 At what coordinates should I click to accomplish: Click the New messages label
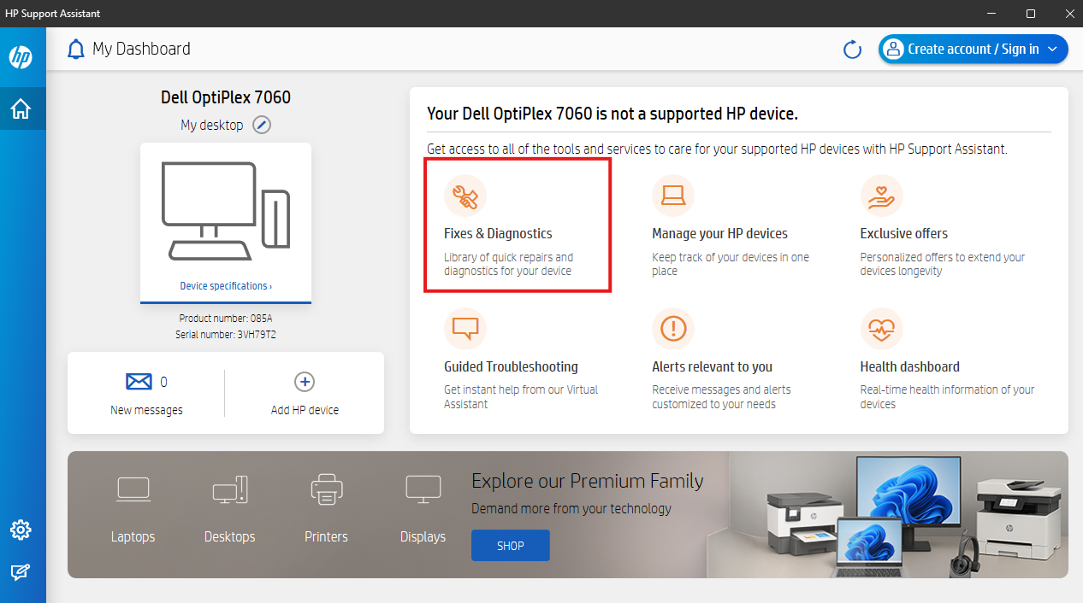146,410
